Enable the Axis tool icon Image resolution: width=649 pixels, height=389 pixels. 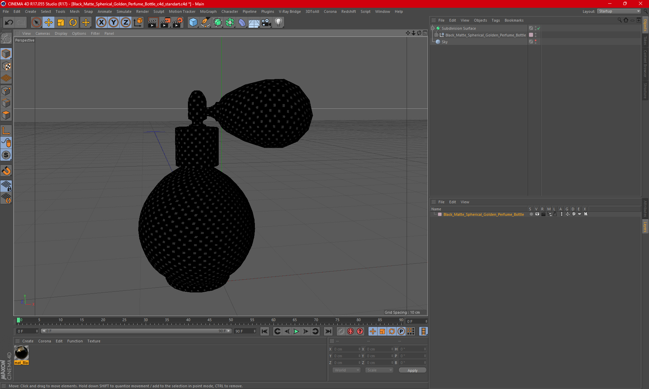(6, 131)
